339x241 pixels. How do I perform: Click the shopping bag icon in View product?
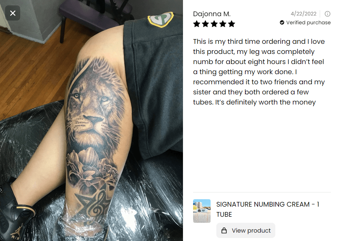pos(224,231)
